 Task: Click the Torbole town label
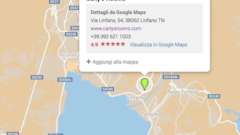click(149, 114)
